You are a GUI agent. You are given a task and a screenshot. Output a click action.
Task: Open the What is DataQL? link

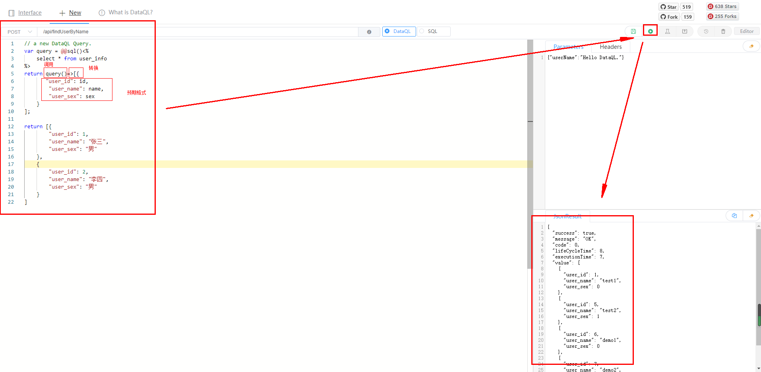[x=126, y=12]
